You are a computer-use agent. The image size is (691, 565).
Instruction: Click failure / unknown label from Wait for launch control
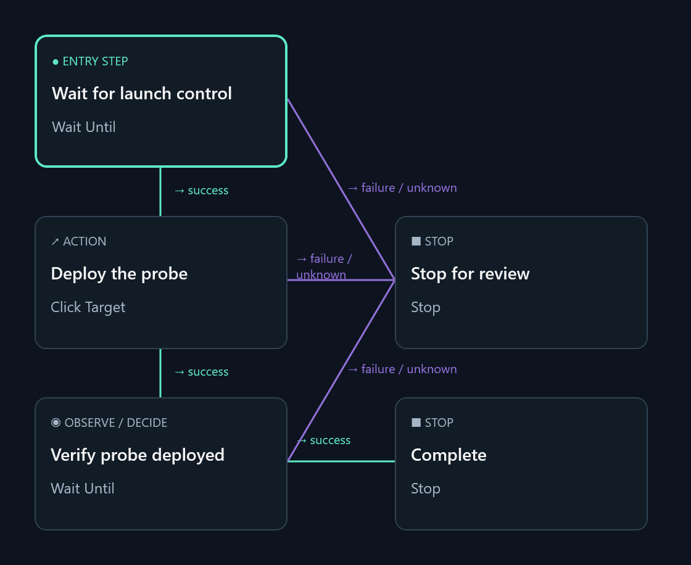click(402, 188)
